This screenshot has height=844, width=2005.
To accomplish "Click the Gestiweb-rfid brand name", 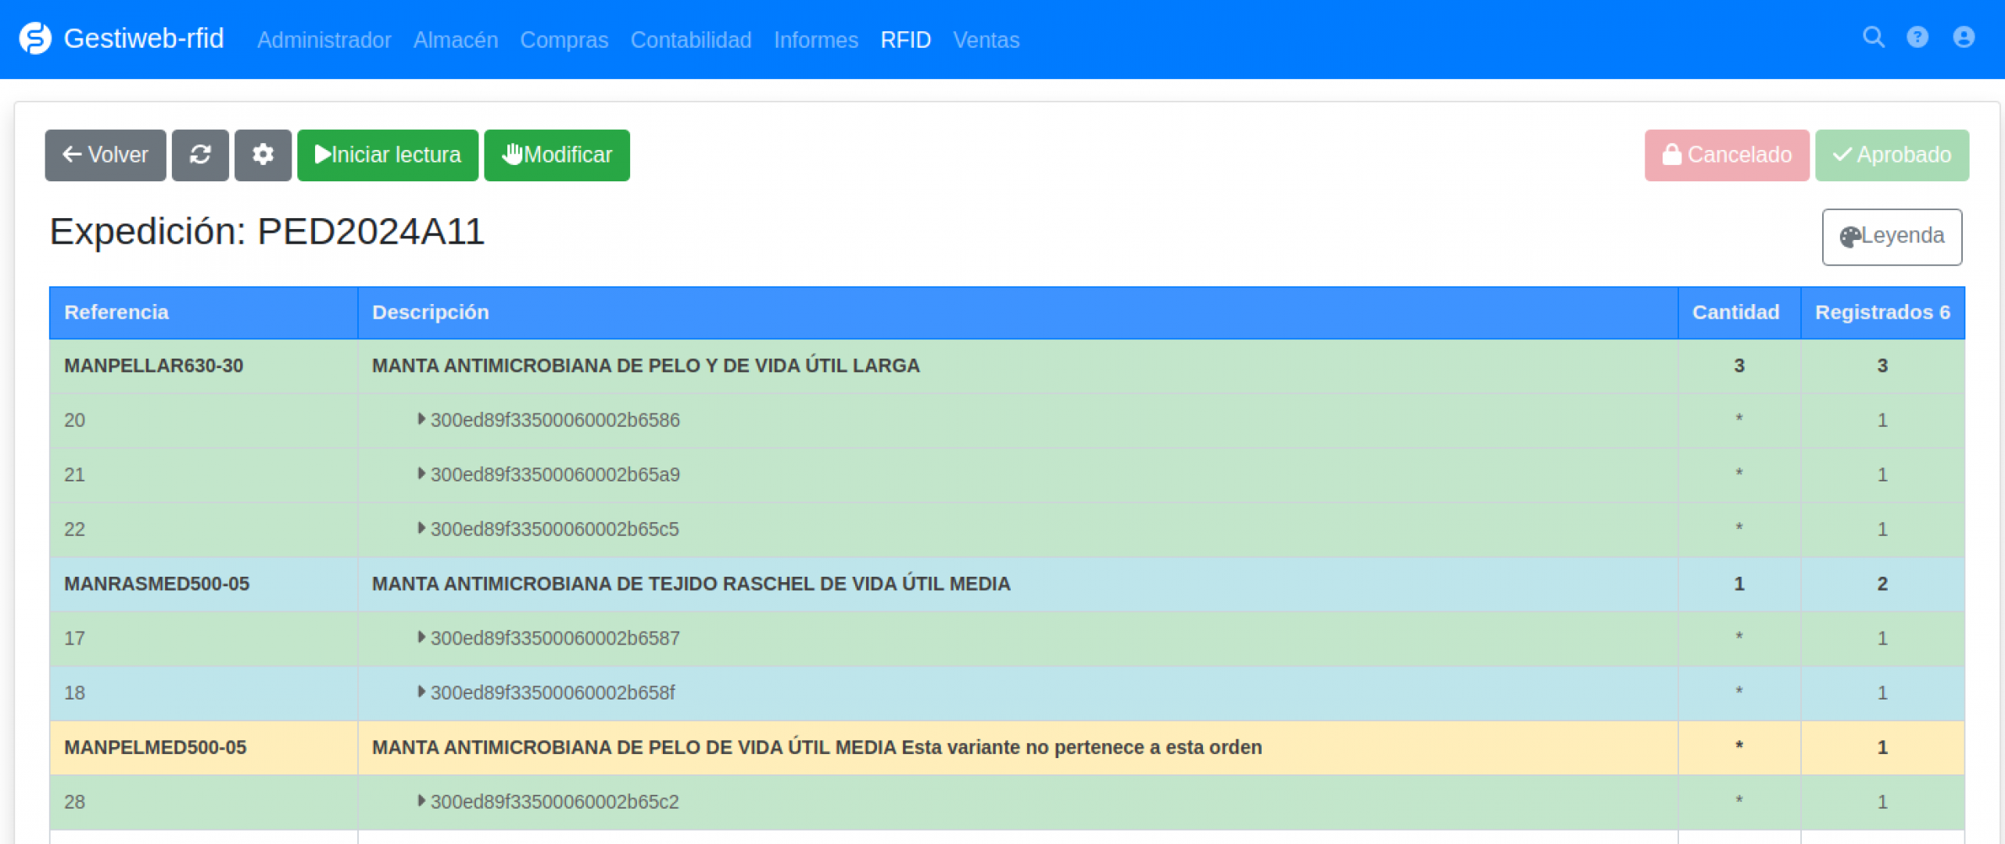I will (144, 38).
